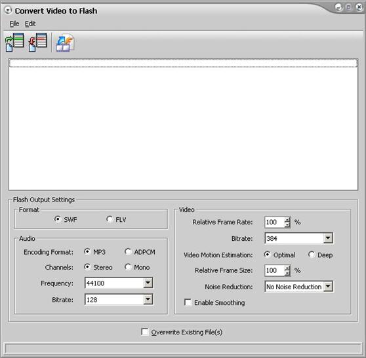
Task: Enable the Smoothing checkbox
Action: point(188,302)
